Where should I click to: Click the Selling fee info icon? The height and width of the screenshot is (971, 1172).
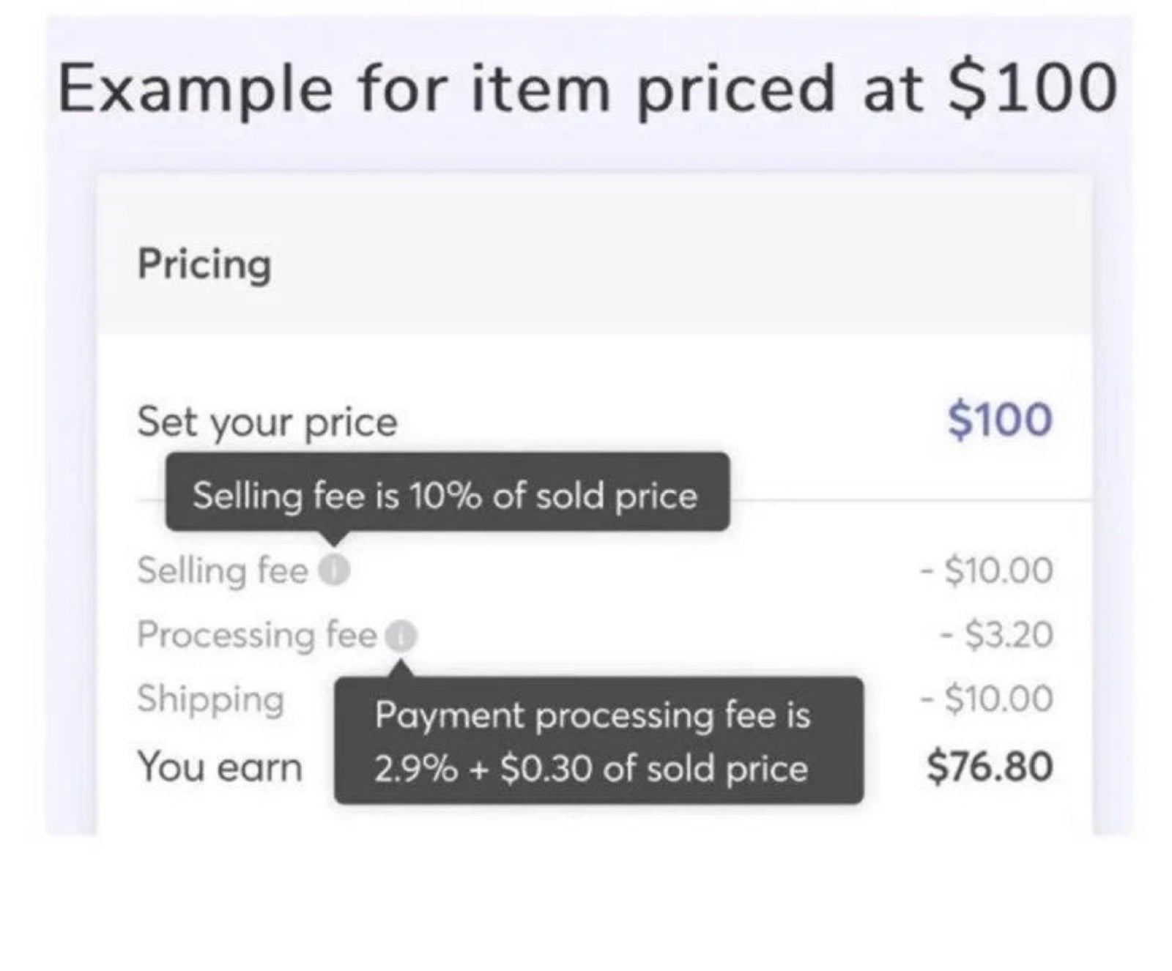(x=333, y=570)
